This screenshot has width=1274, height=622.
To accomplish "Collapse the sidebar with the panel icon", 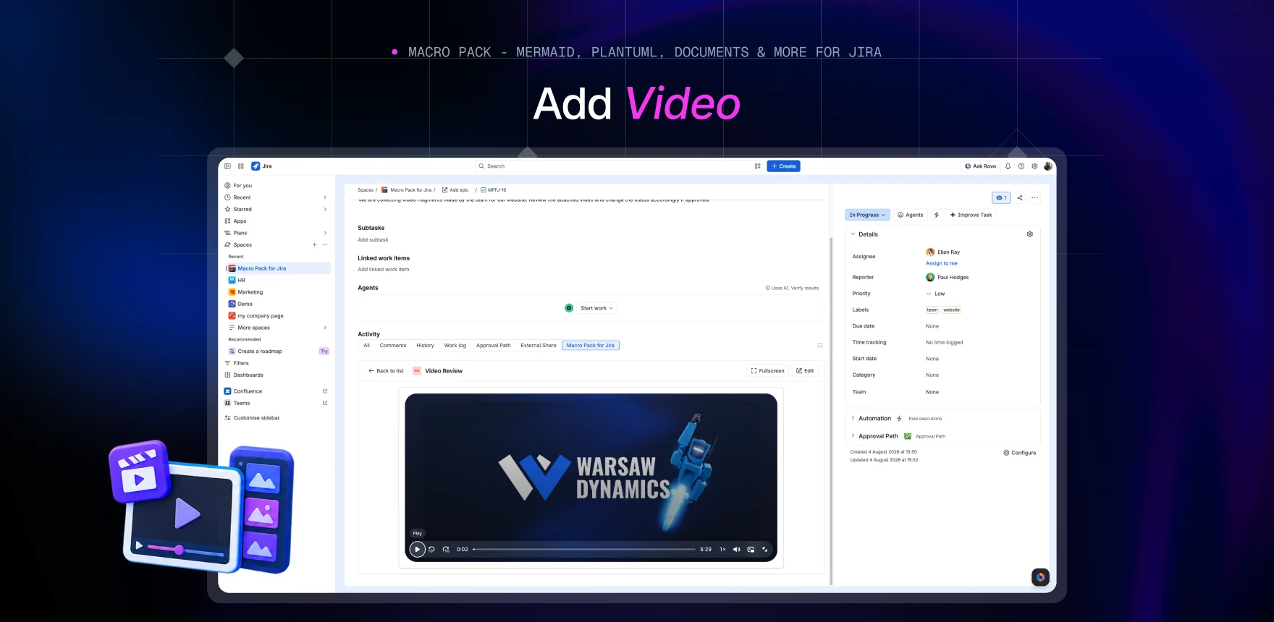I will click(x=227, y=166).
